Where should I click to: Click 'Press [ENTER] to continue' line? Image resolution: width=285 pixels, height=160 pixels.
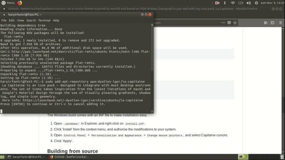tap(53, 104)
